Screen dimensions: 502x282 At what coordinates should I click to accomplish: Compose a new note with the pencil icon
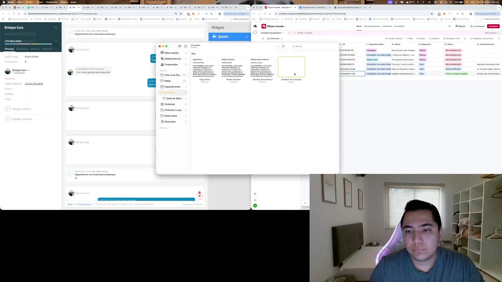click(283, 46)
